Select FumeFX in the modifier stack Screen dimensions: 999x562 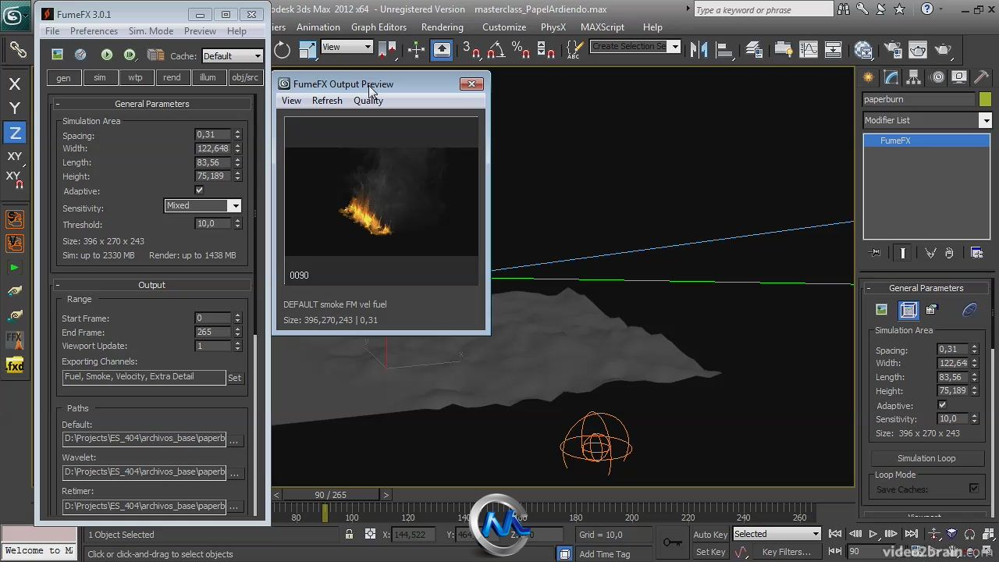[x=926, y=140]
